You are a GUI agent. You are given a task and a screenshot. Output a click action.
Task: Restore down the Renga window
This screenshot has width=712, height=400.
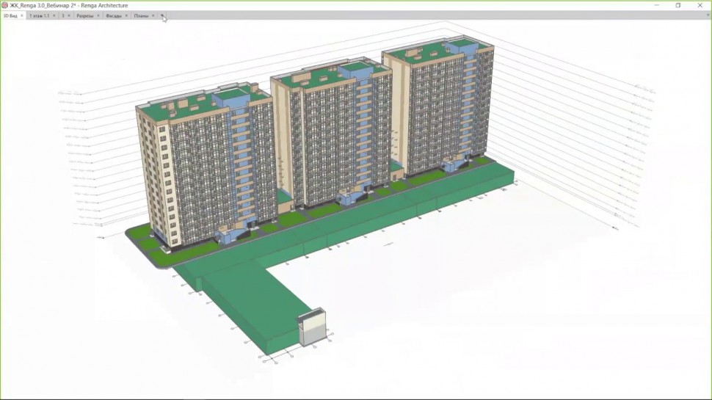678,5
